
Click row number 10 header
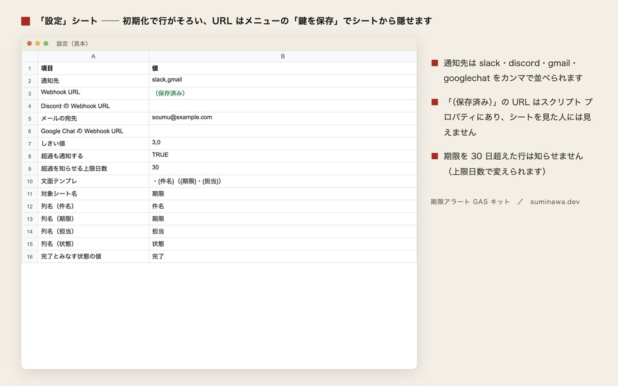(x=30, y=181)
